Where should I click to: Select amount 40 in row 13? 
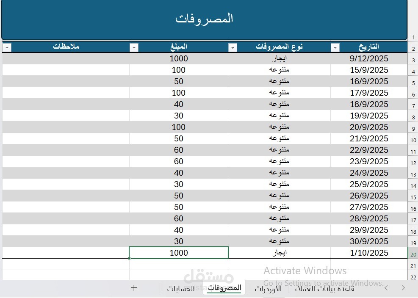pyautogui.click(x=179, y=173)
